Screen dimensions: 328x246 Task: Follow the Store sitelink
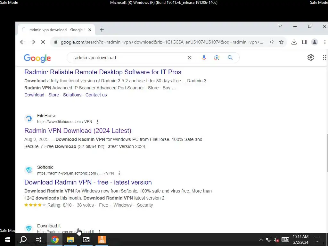(x=54, y=95)
